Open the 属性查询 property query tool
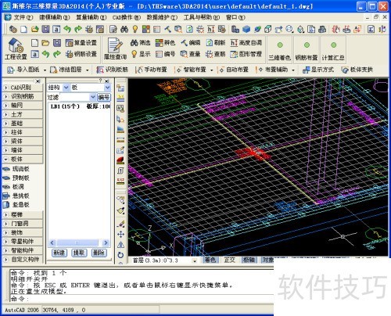The width and height of the screenshot is (391, 316). (115, 48)
